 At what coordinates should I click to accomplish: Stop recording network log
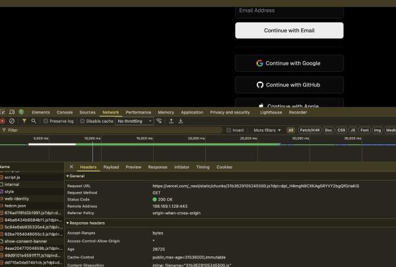2,121
